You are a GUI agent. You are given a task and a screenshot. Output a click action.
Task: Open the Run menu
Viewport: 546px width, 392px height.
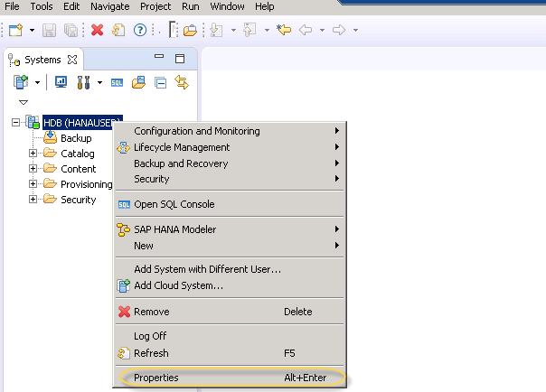[191, 6]
